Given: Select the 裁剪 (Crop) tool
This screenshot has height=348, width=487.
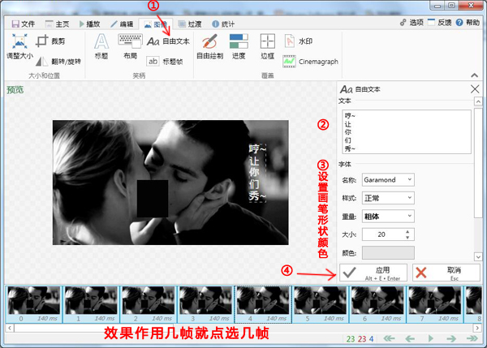Looking at the screenshot, I should pos(50,41).
